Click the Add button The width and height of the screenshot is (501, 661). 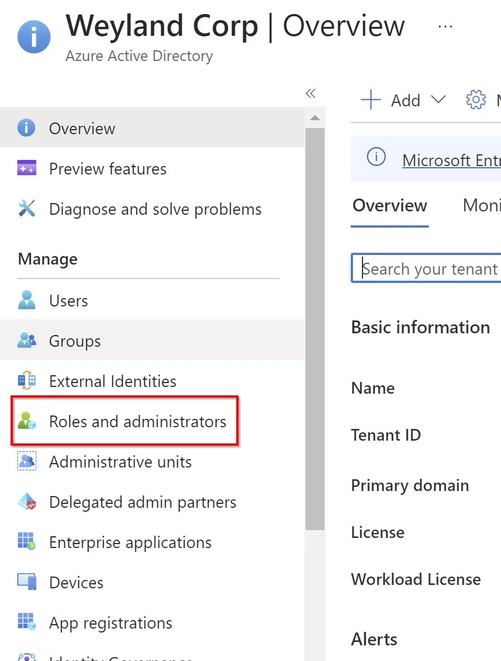coord(403,100)
